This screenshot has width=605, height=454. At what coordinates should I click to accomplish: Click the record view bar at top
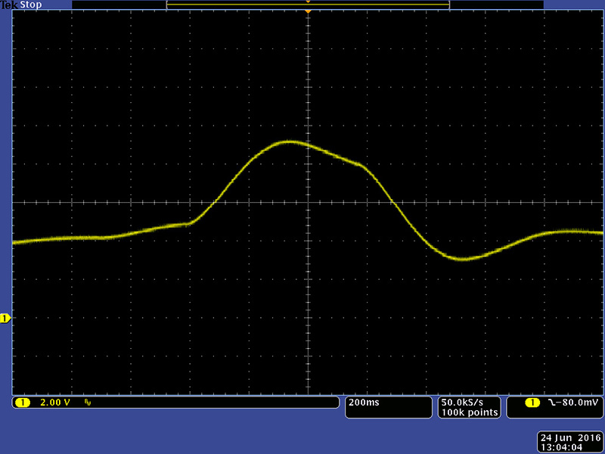pyautogui.click(x=308, y=5)
